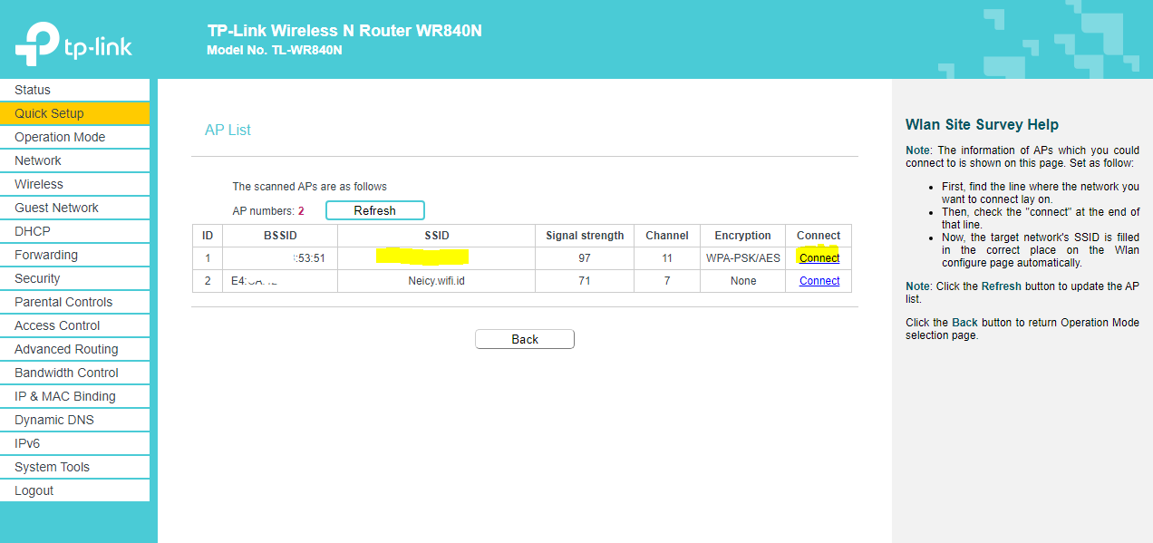Image resolution: width=1153 pixels, height=543 pixels.
Task: Open Guest Network settings
Action: 74,208
